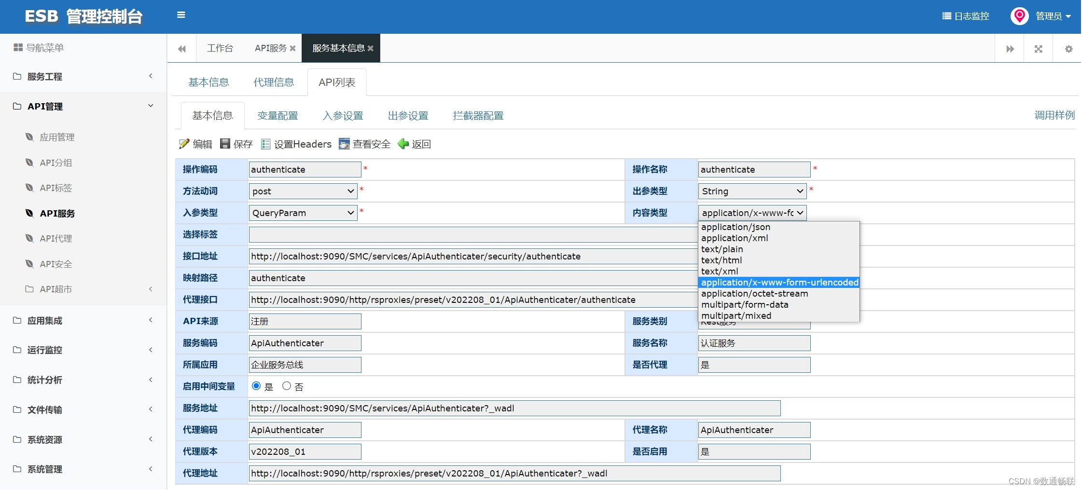This screenshot has height=490, width=1082.
Task: Open the 方法动词 post dropdown
Action: tap(303, 191)
